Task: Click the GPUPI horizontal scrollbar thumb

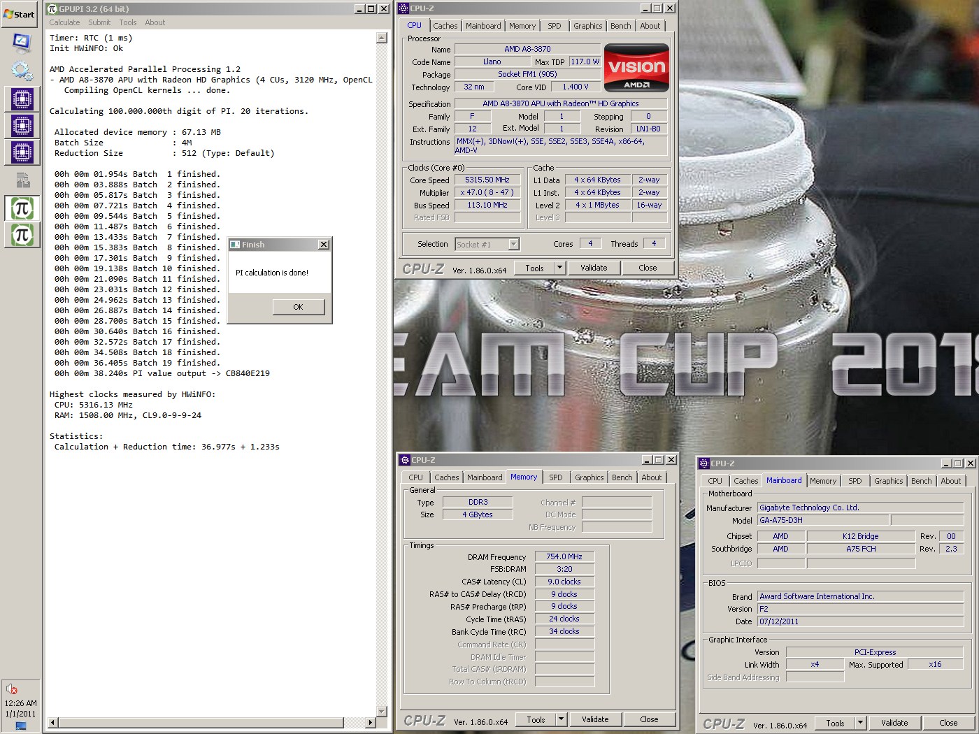Action: [201, 723]
